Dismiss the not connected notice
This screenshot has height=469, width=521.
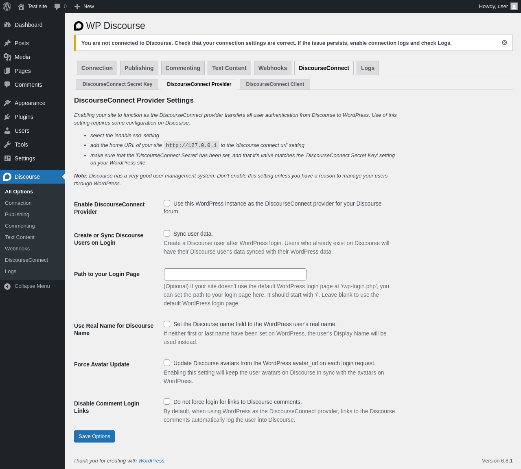(x=504, y=43)
